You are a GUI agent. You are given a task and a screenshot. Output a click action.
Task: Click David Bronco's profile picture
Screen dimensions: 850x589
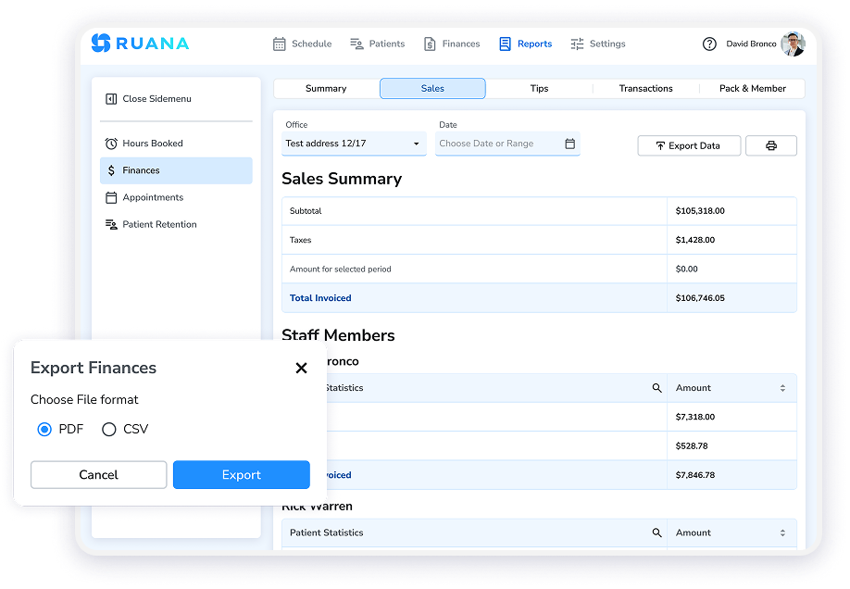pyautogui.click(x=793, y=44)
